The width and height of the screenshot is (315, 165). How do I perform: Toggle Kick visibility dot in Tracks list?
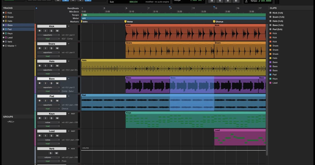[x=4, y=13]
